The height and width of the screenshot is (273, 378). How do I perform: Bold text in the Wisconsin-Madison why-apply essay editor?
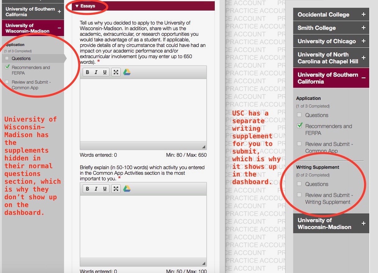tap(87, 72)
